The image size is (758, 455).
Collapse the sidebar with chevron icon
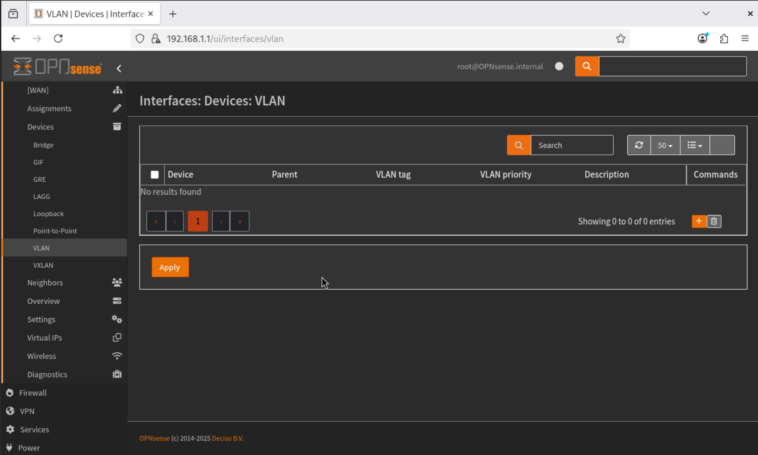point(119,68)
